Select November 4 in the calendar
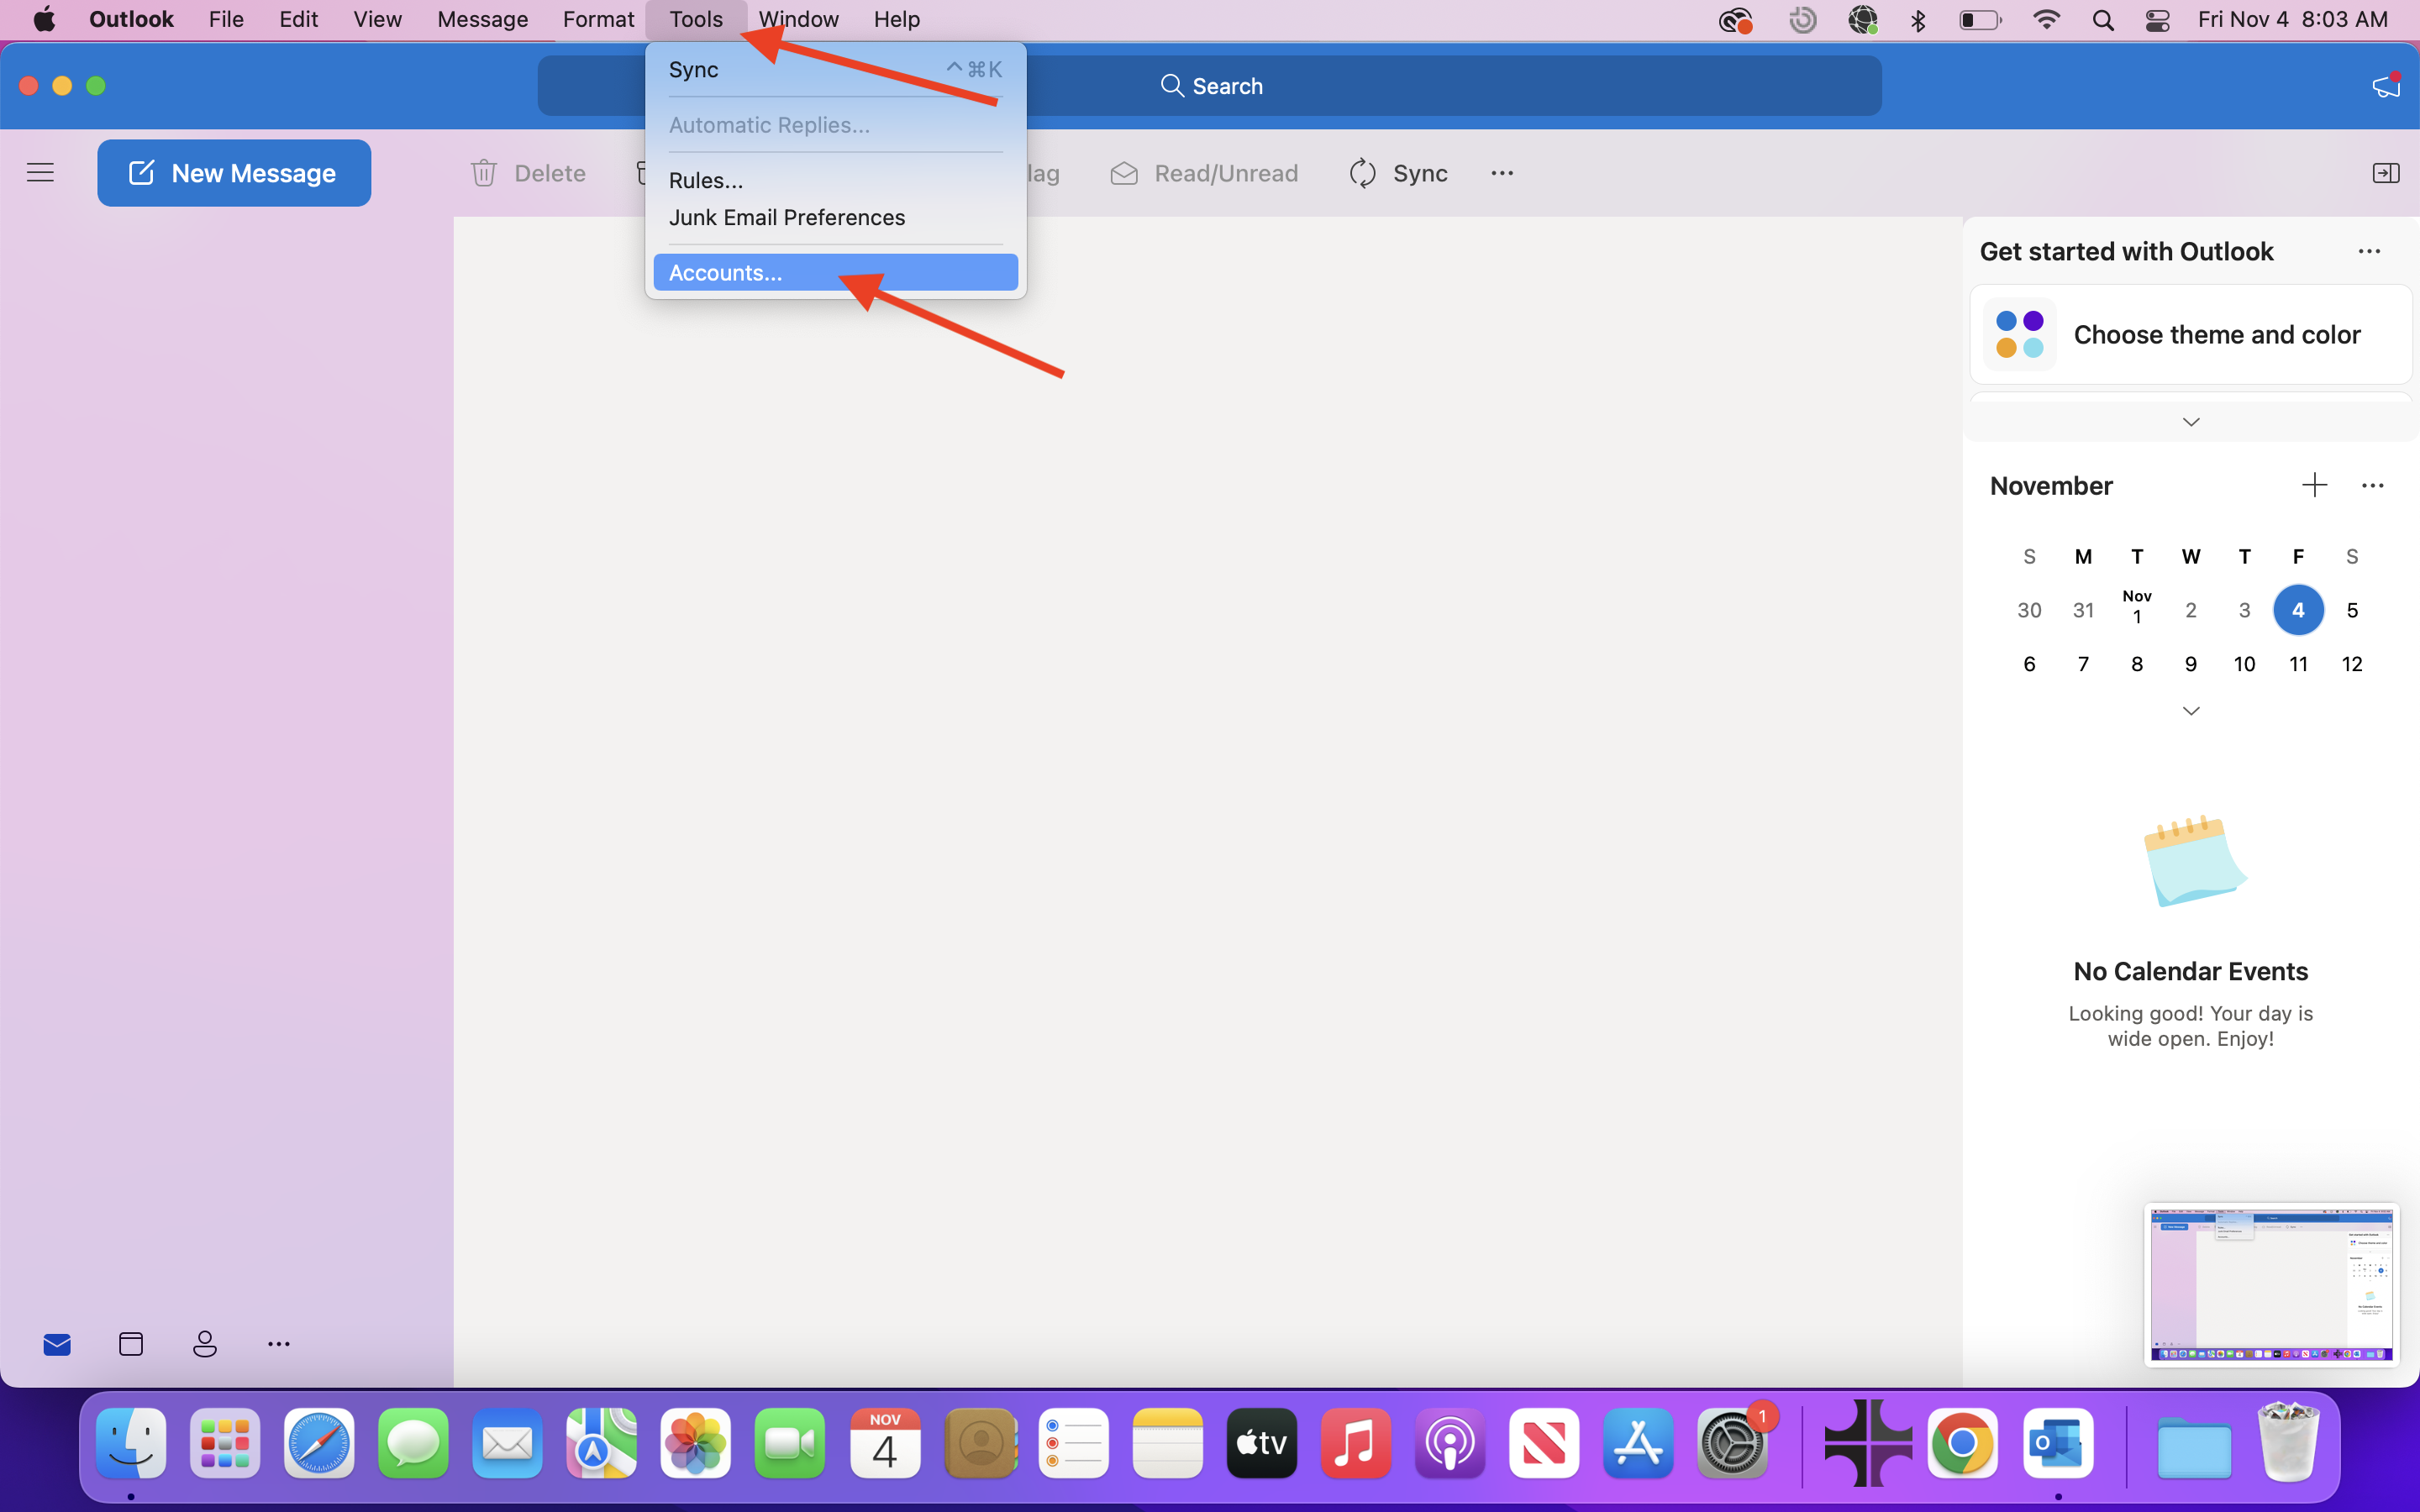The height and width of the screenshot is (1512, 2420). click(2298, 610)
